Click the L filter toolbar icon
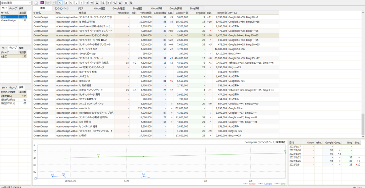 pyautogui.click(x=76, y=3)
